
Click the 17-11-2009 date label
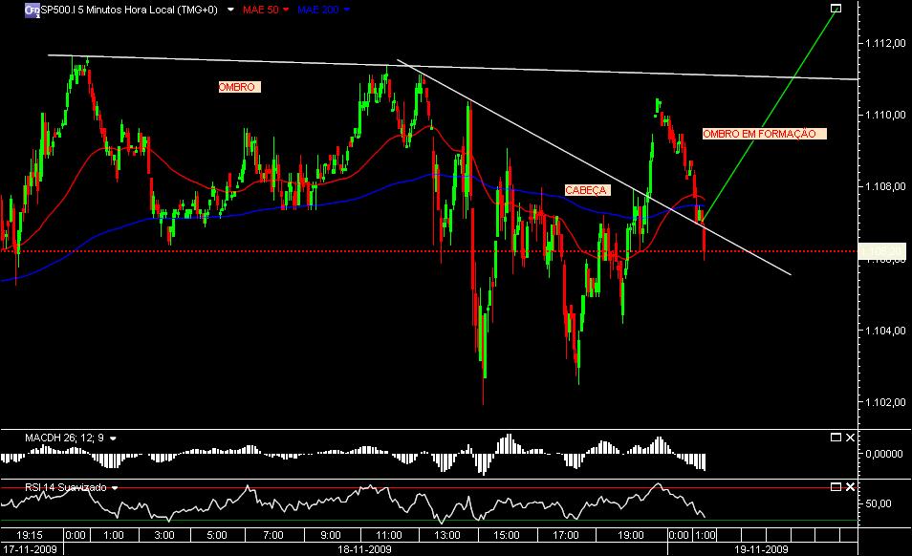click(31, 549)
